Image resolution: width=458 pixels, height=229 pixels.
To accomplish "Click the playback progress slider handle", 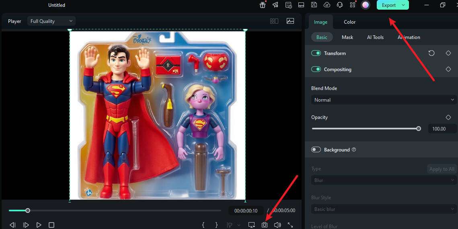I will point(28,211).
